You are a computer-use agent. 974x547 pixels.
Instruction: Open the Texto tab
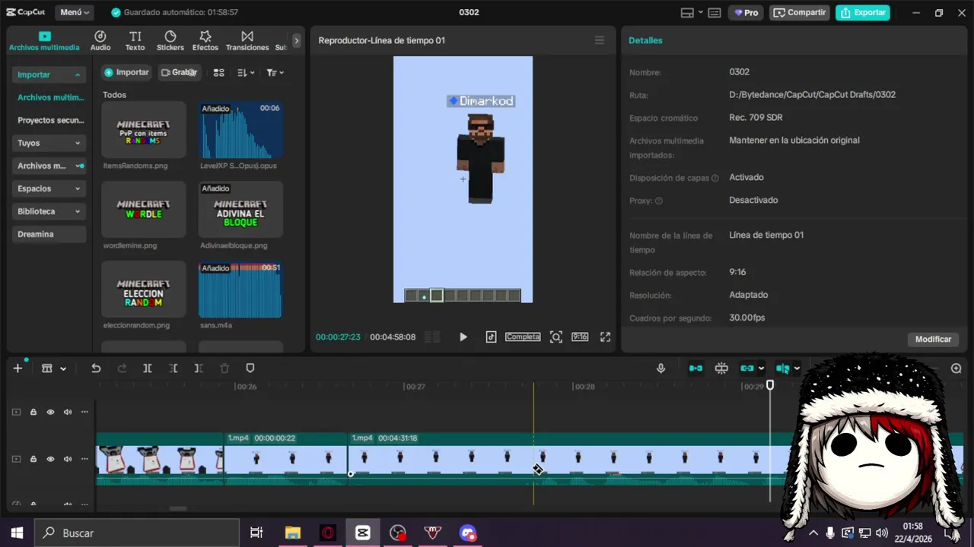135,41
